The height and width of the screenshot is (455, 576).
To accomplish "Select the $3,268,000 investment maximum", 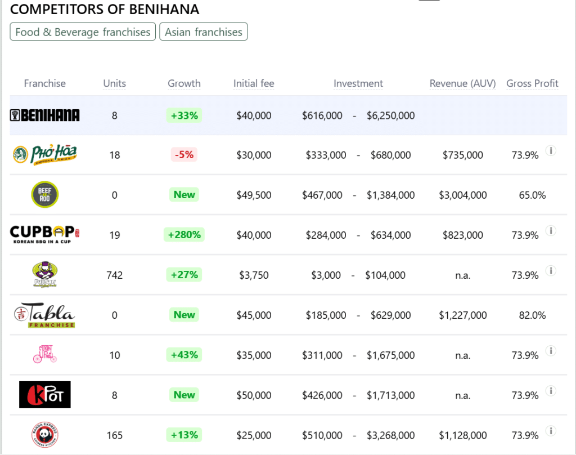I will point(390,435).
